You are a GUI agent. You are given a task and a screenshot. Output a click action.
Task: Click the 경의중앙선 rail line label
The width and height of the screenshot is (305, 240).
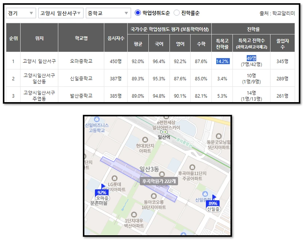coord(184,143)
